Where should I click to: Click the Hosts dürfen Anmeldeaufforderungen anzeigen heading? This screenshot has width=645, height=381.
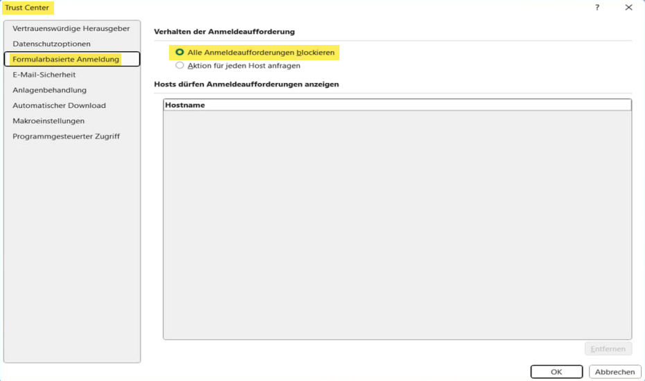pyautogui.click(x=246, y=84)
